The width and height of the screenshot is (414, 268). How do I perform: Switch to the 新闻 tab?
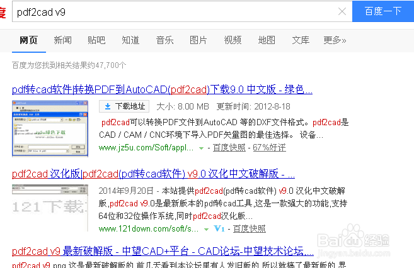click(x=63, y=40)
